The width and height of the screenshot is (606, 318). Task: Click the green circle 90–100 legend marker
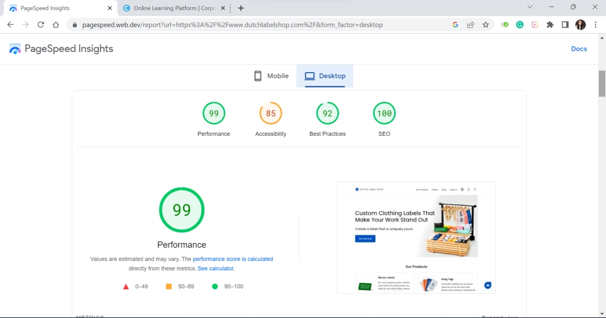click(x=215, y=286)
